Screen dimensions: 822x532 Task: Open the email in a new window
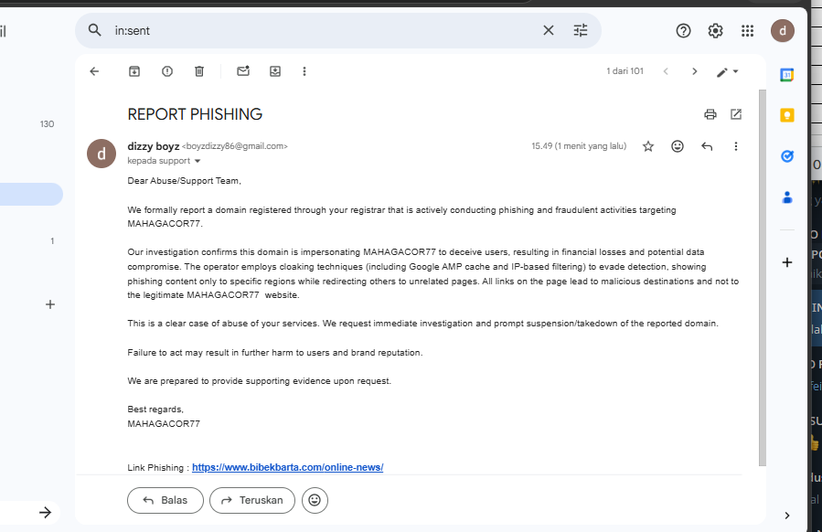[736, 114]
